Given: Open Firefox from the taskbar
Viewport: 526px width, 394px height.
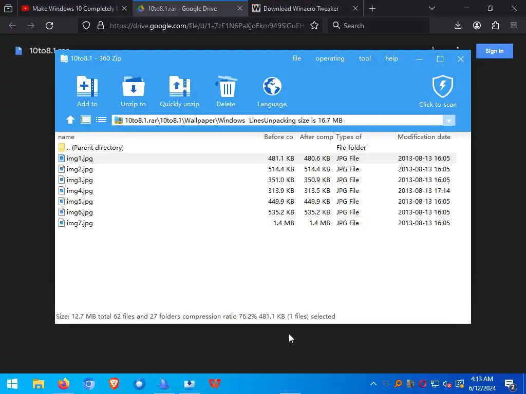Looking at the screenshot, I should tap(63, 384).
